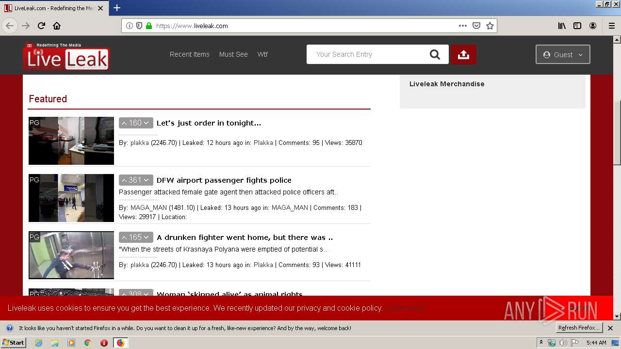Click the scrollbar up arrow
621x349 pixels.
pyautogui.click(x=617, y=40)
